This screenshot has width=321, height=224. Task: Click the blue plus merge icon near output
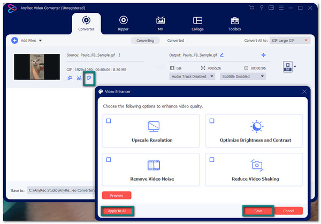click(x=263, y=55)
